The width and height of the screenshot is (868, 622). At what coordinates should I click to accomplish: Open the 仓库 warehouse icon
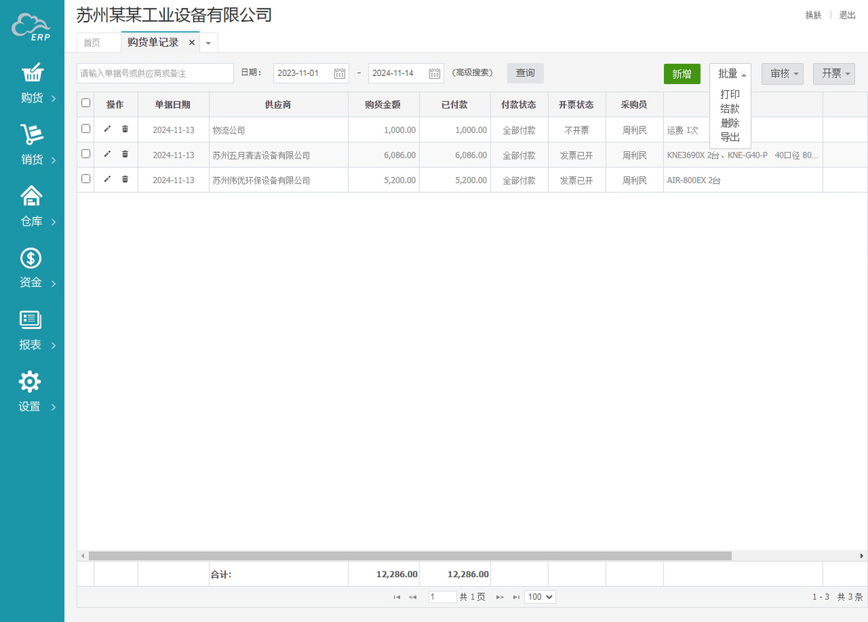tap(31, 196)
